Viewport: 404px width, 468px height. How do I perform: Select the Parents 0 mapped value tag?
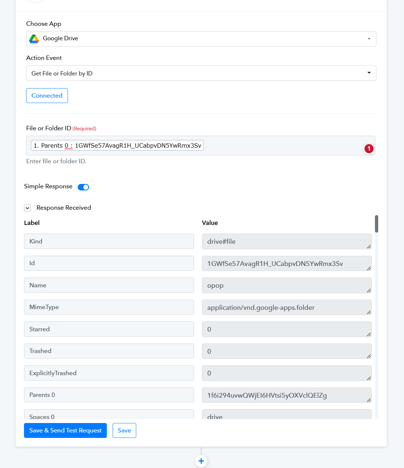click(117, 145)
